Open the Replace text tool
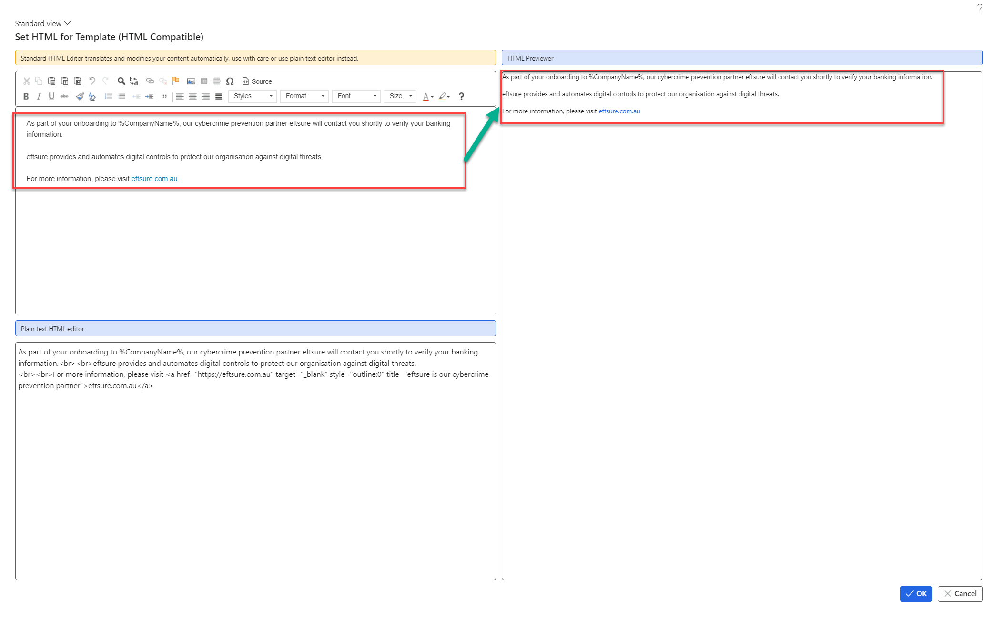992x617 pixels. pos(134,81)
